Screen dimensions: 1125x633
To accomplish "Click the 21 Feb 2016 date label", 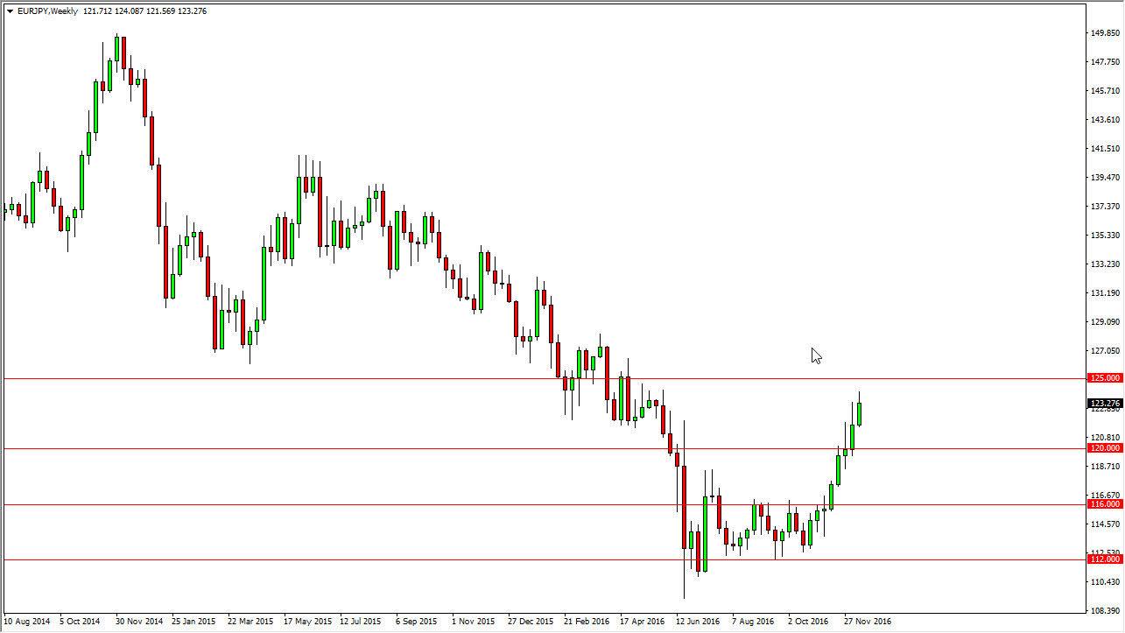I will coord(588,621).
